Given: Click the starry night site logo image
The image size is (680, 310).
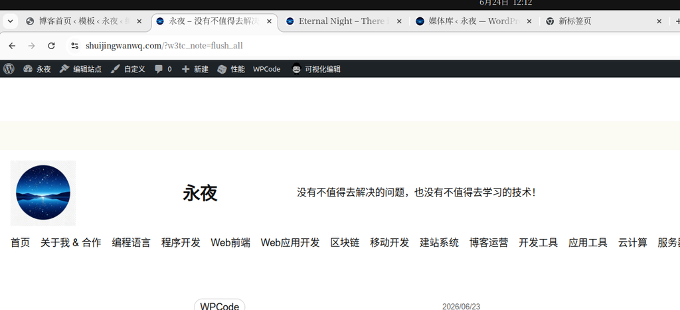Looking at the screenshot, I should [x=43, y=193].
